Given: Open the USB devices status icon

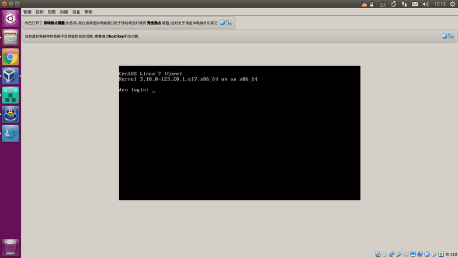Looking at the screenshot, I should click(398, 254).
